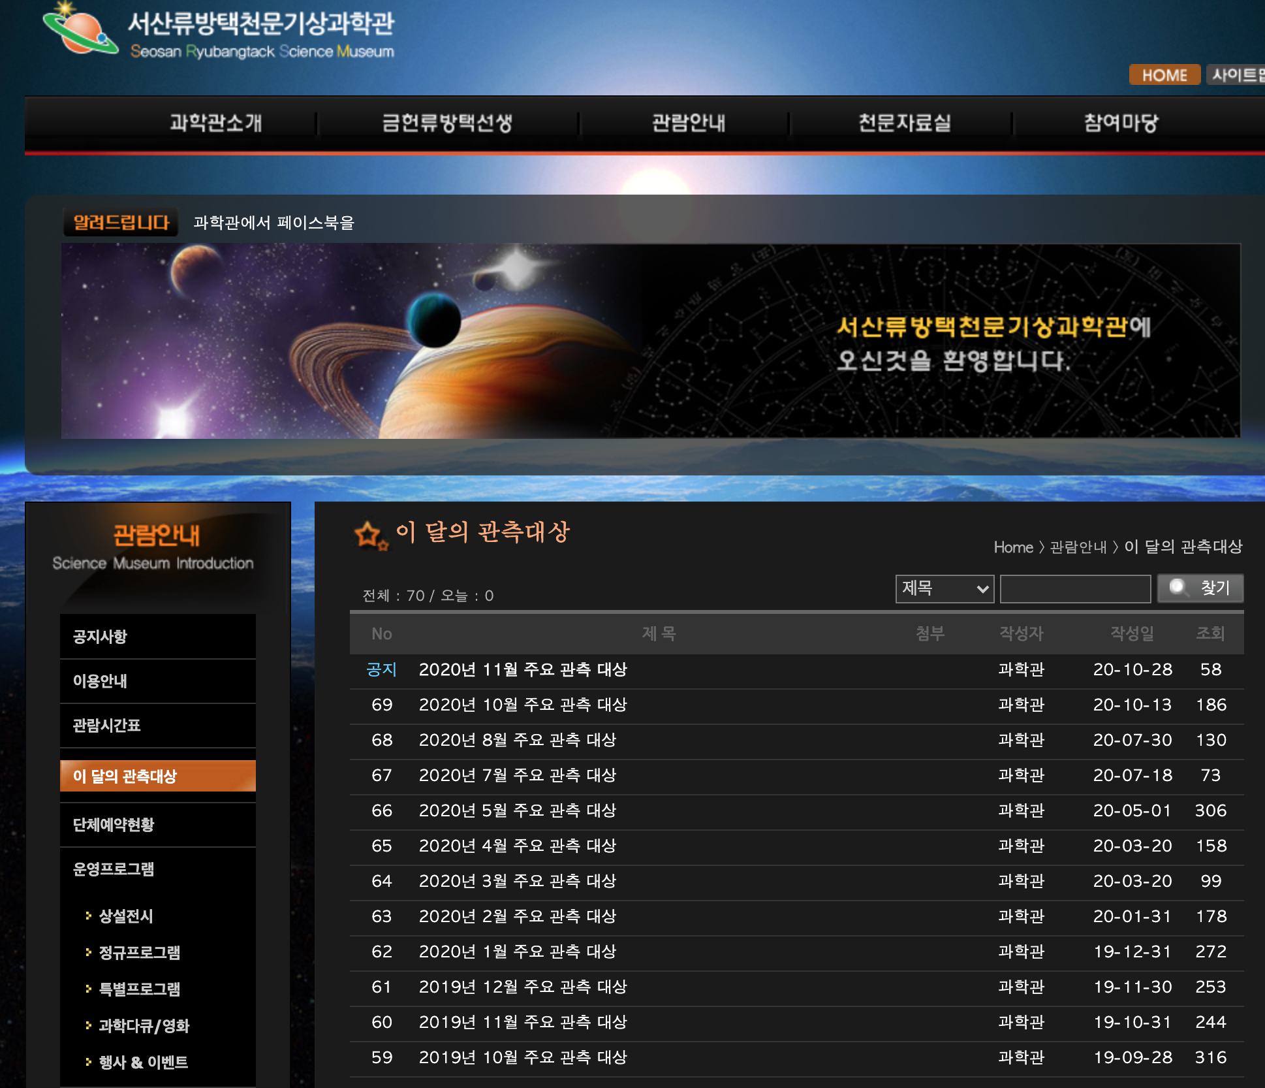
Task: Open the 제목 search filter dropdown
Action: click(x=944, y=588)
